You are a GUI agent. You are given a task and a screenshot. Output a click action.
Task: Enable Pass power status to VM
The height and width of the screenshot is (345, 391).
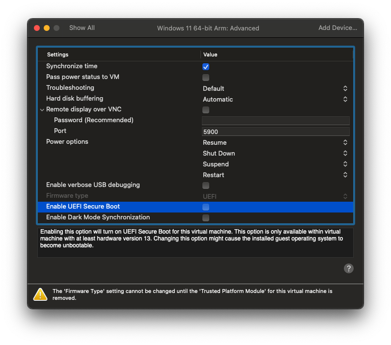pos(206,78)
